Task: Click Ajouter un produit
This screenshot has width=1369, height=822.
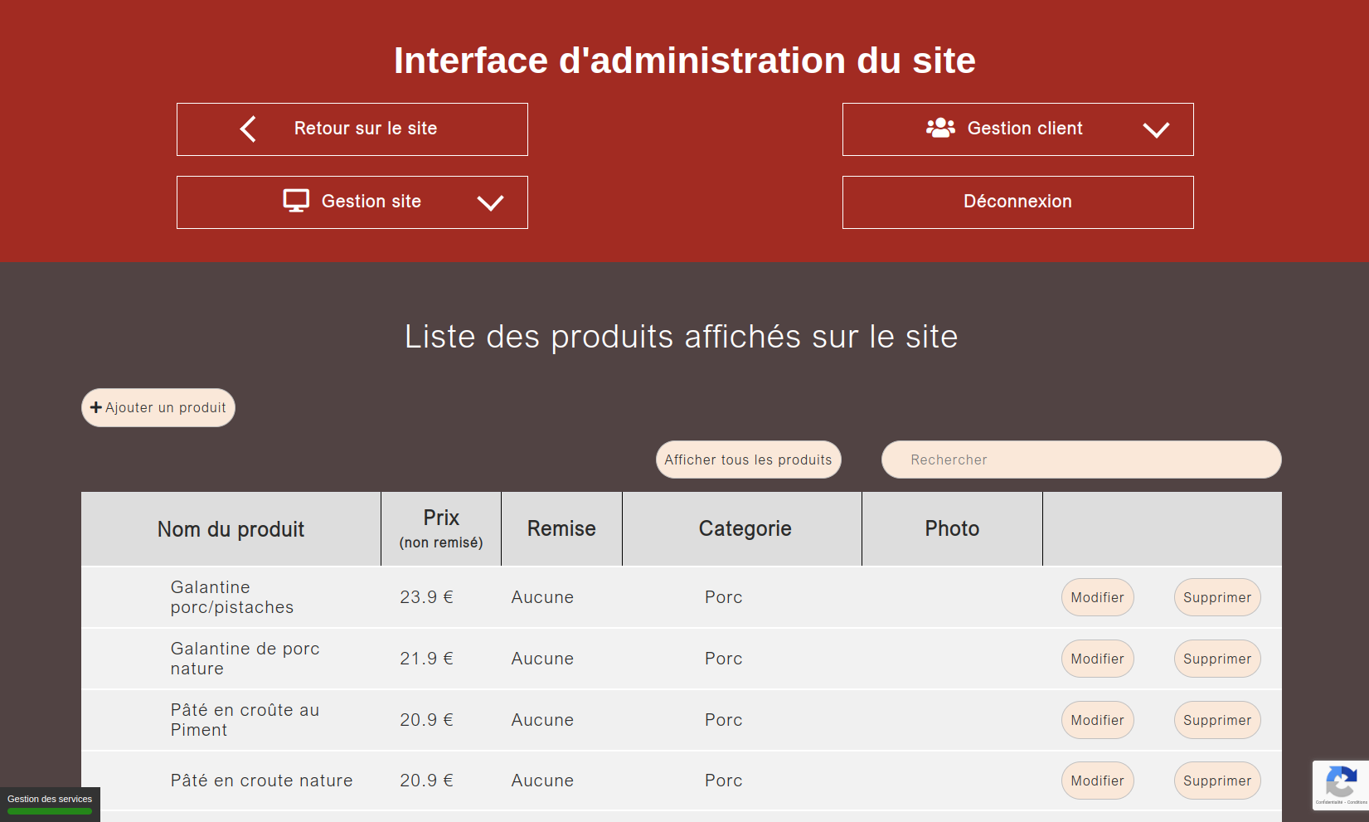Action: coord(158,407)
